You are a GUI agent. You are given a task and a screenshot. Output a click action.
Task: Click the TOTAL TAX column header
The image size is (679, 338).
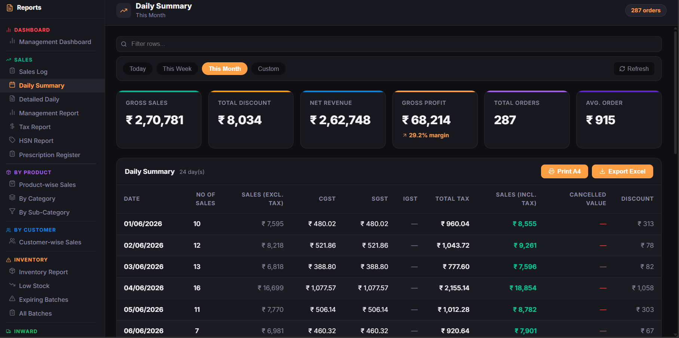point(452,199)
